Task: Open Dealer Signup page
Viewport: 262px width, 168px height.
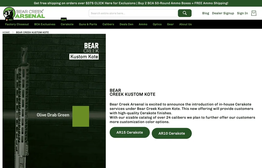Action: 223,13
